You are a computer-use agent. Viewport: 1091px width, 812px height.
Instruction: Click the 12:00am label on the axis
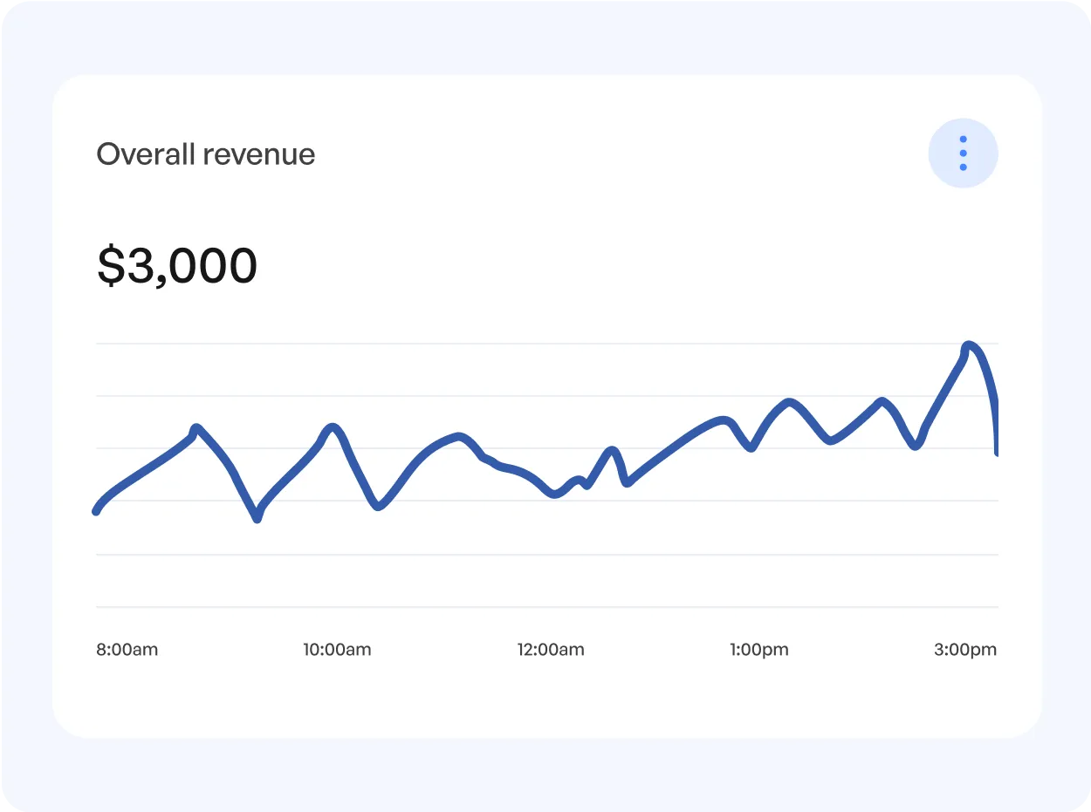551,649
